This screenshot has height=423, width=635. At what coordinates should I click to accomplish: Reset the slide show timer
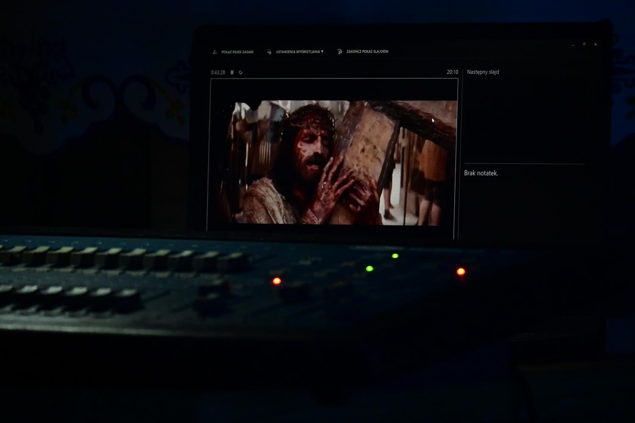[240, 72]
